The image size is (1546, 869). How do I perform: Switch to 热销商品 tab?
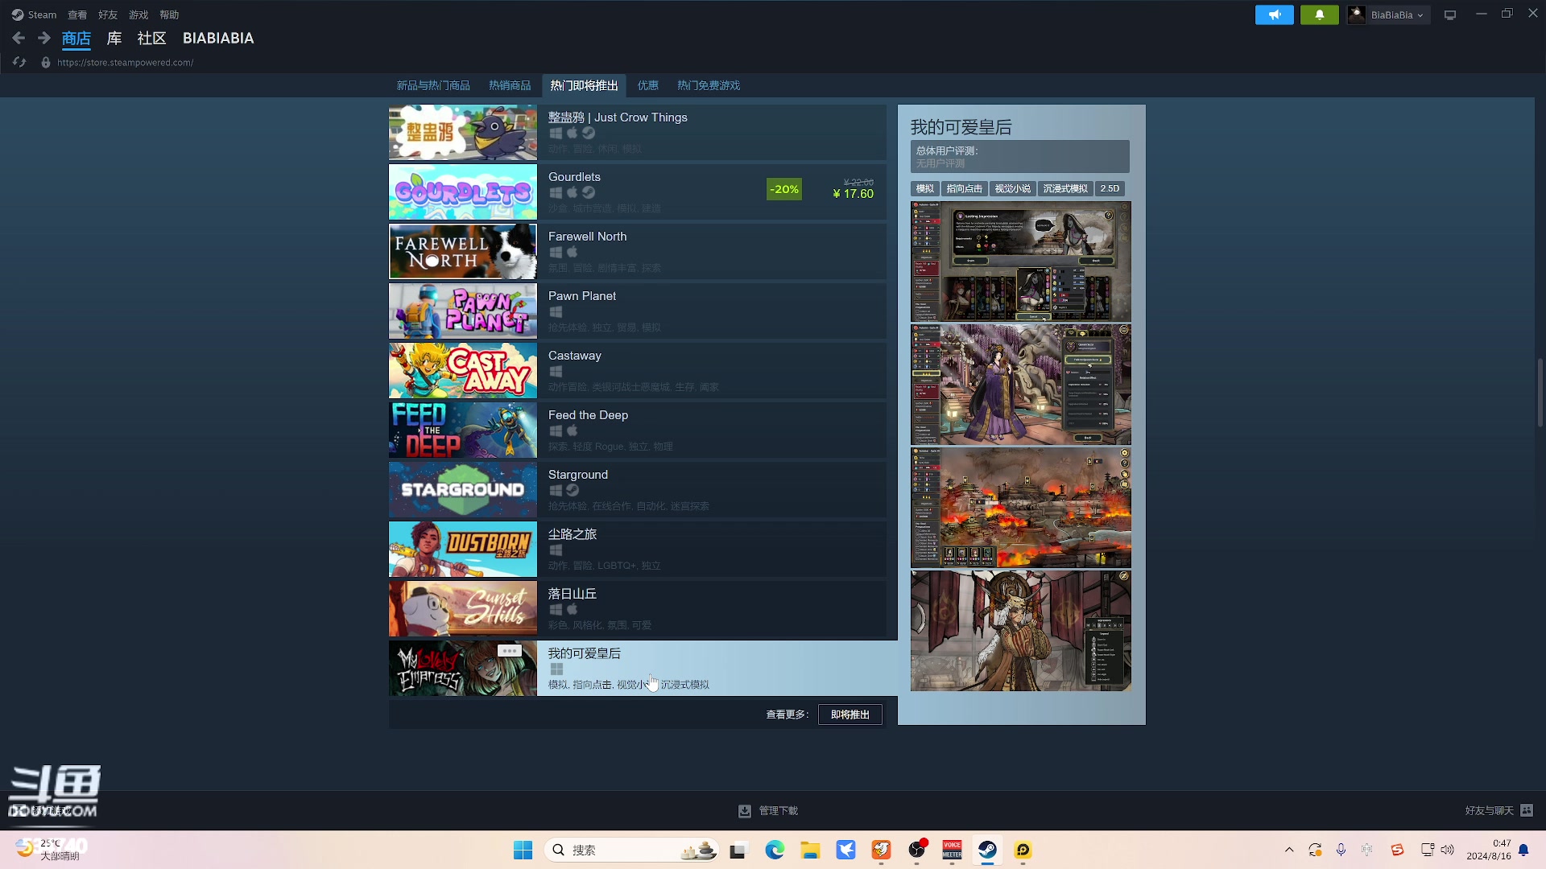click(x=510, y=85)
